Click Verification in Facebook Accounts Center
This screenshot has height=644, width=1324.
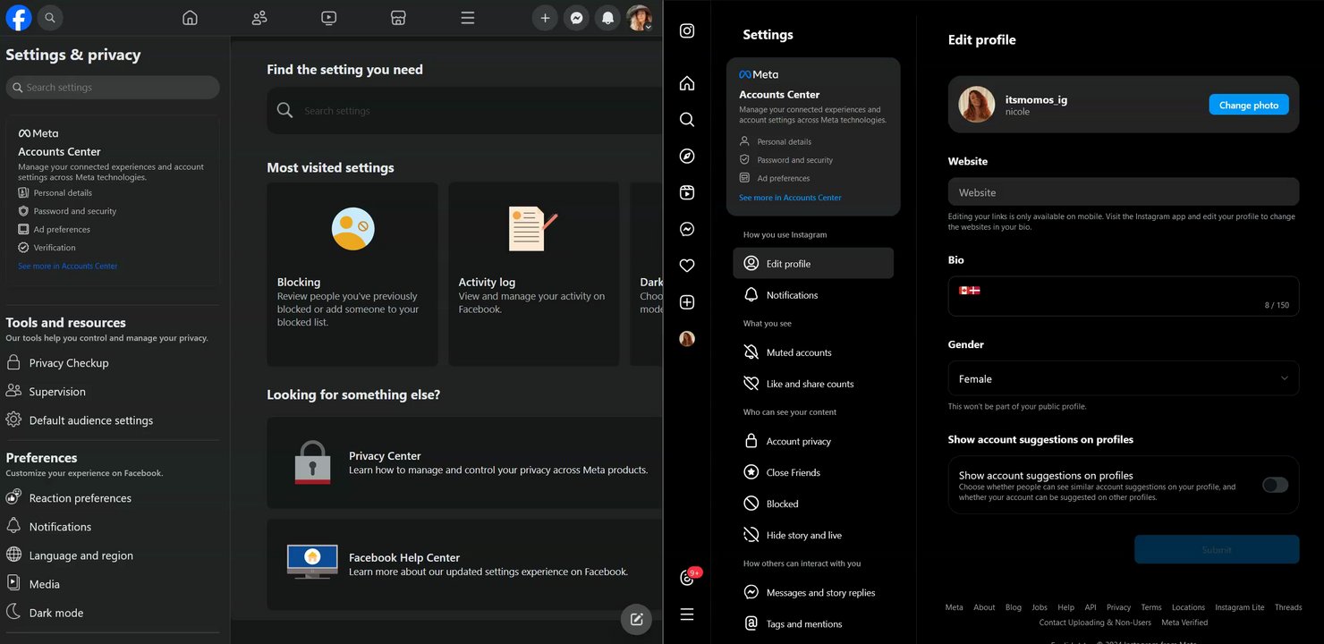pos(47,248)
